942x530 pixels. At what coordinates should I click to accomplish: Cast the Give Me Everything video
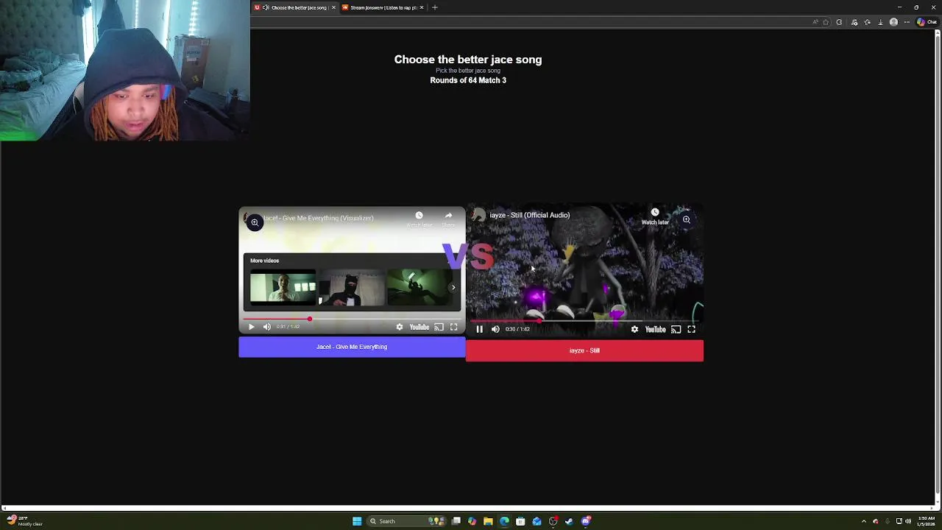pos(439,327)
